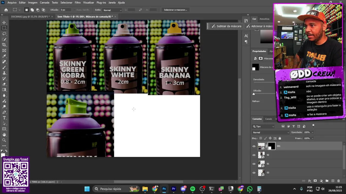Select the Gradient tool
The width and height of the screenshot is (346, 194).
(x=4, y=90)
